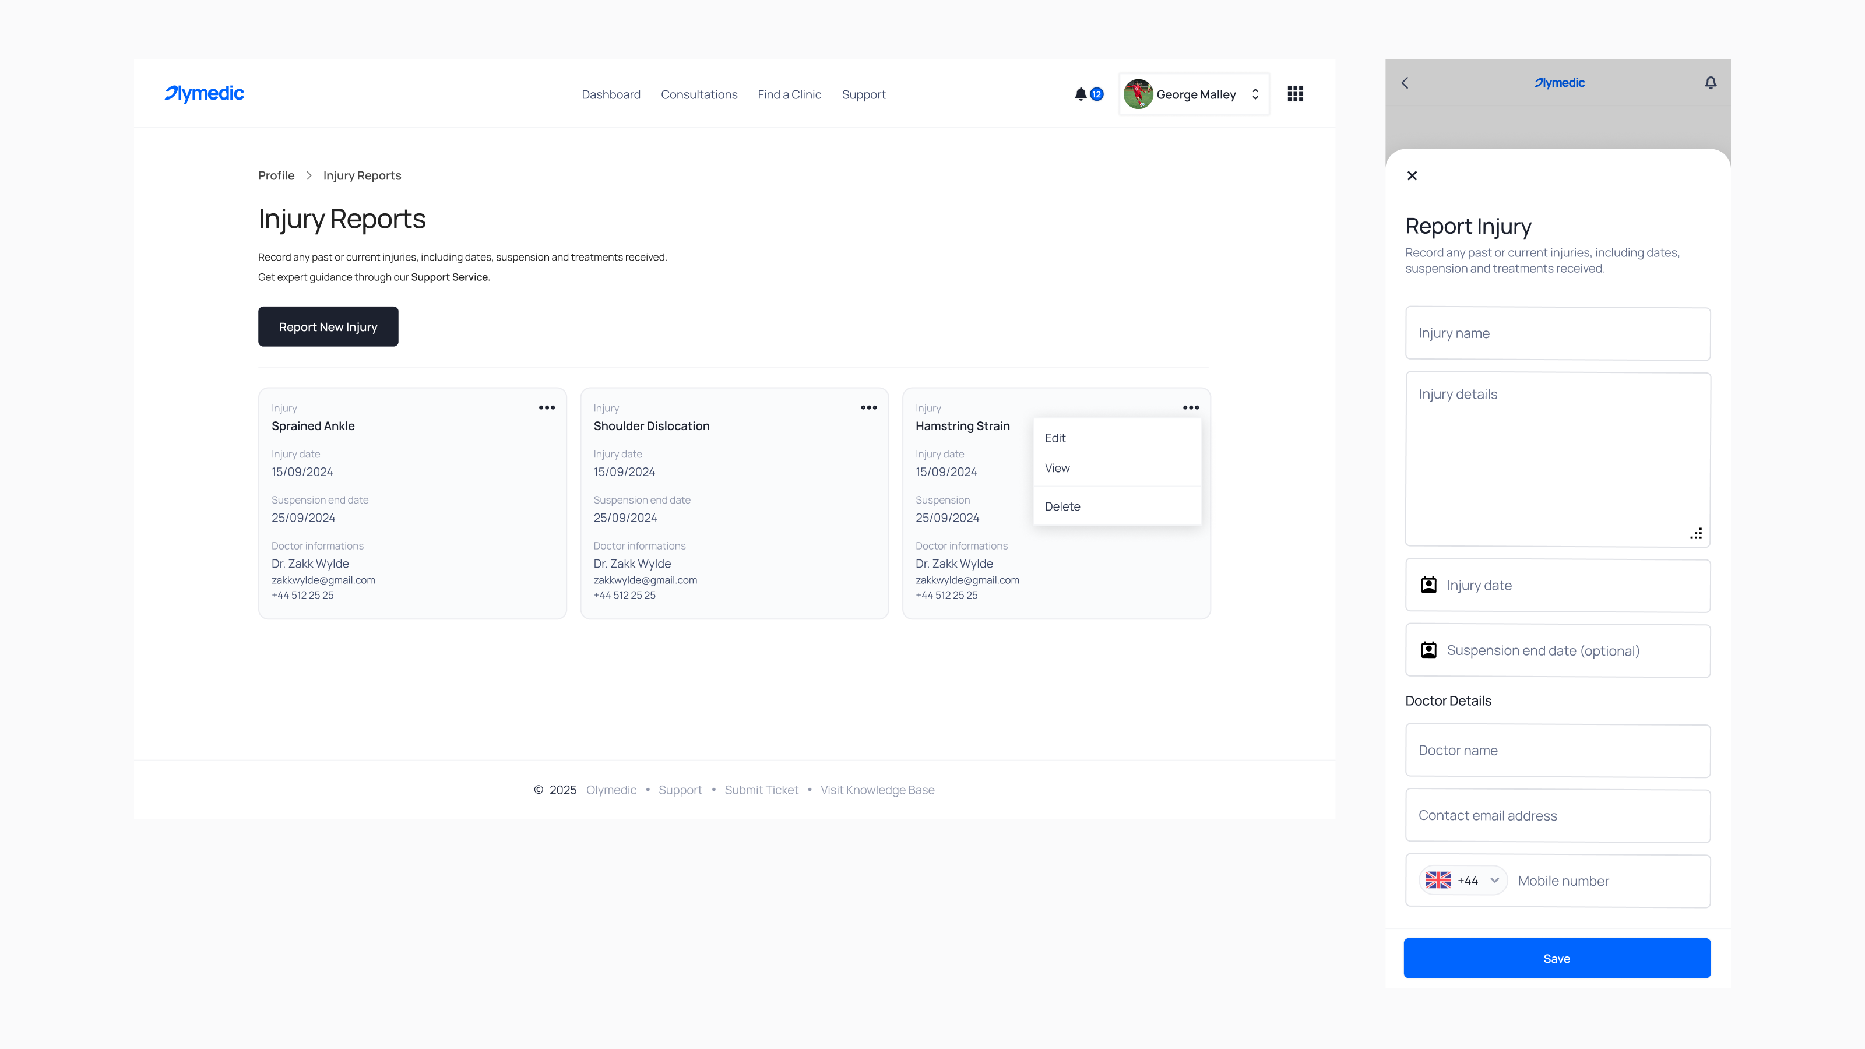This screenshot has height=1049, width=1865.
Task: Follow the Support Service link
Action: pos(451,277)
